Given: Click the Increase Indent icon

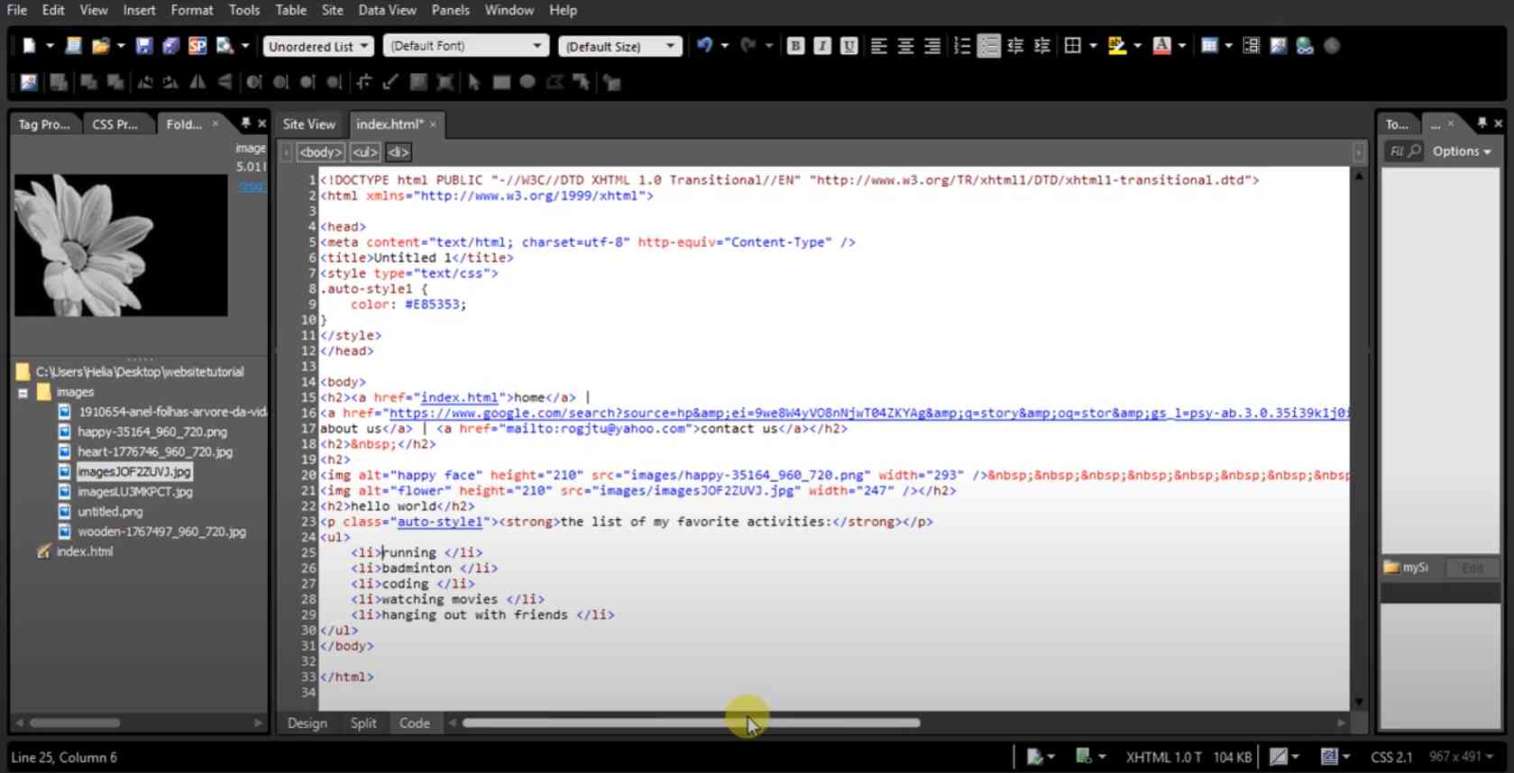Looking at the screenshot, I should [x=1042, y=46].
